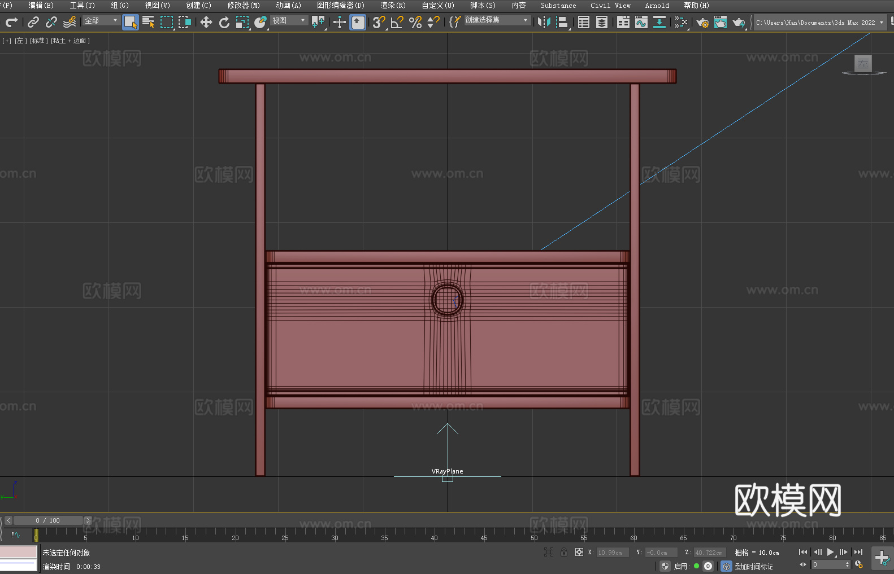Step time slider forward with right arrow
Viewport: 894px width, 574px height.
(x=88, y=520)
